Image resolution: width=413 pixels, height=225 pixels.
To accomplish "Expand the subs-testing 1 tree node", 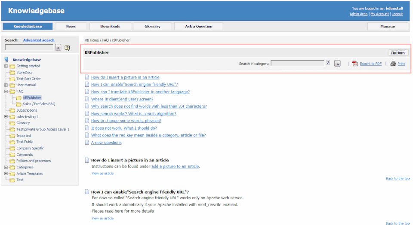I will (x=6, y=117).
